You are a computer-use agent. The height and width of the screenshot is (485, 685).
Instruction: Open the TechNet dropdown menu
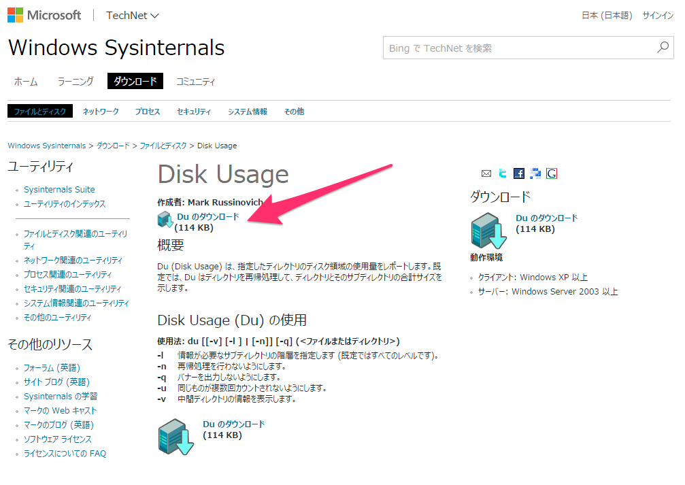coord(133,15)
